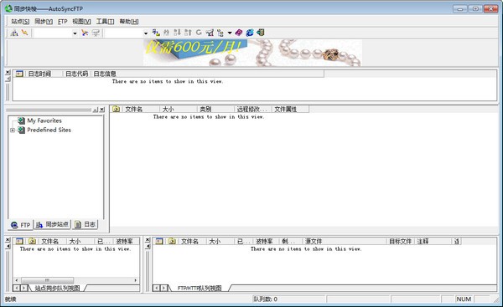Click the purple book help icon
Image resolution: width=503 pixels, height=307 pixels.
(239, 33)
